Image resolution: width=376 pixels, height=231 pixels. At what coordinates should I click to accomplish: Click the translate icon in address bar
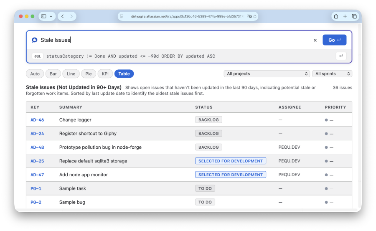click(x=249, y=16)
